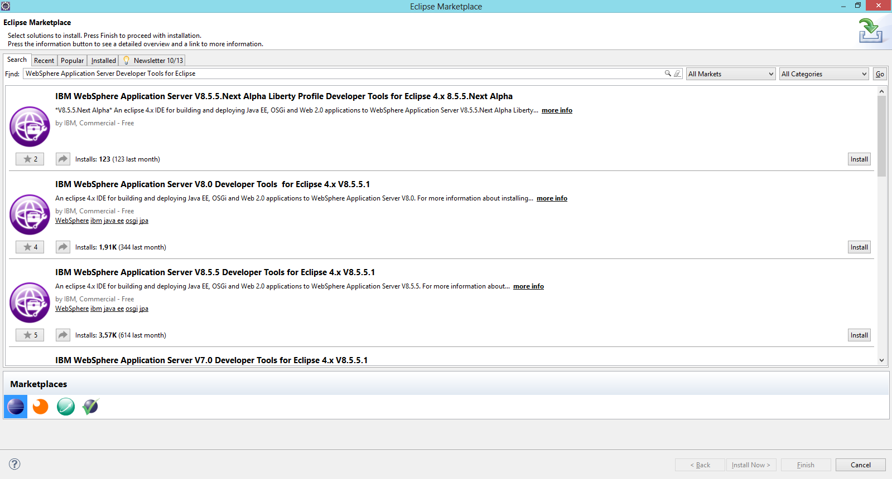Click the lightbulb icon on Newsletter tab
Screen dimensions: 892x479
127,60
